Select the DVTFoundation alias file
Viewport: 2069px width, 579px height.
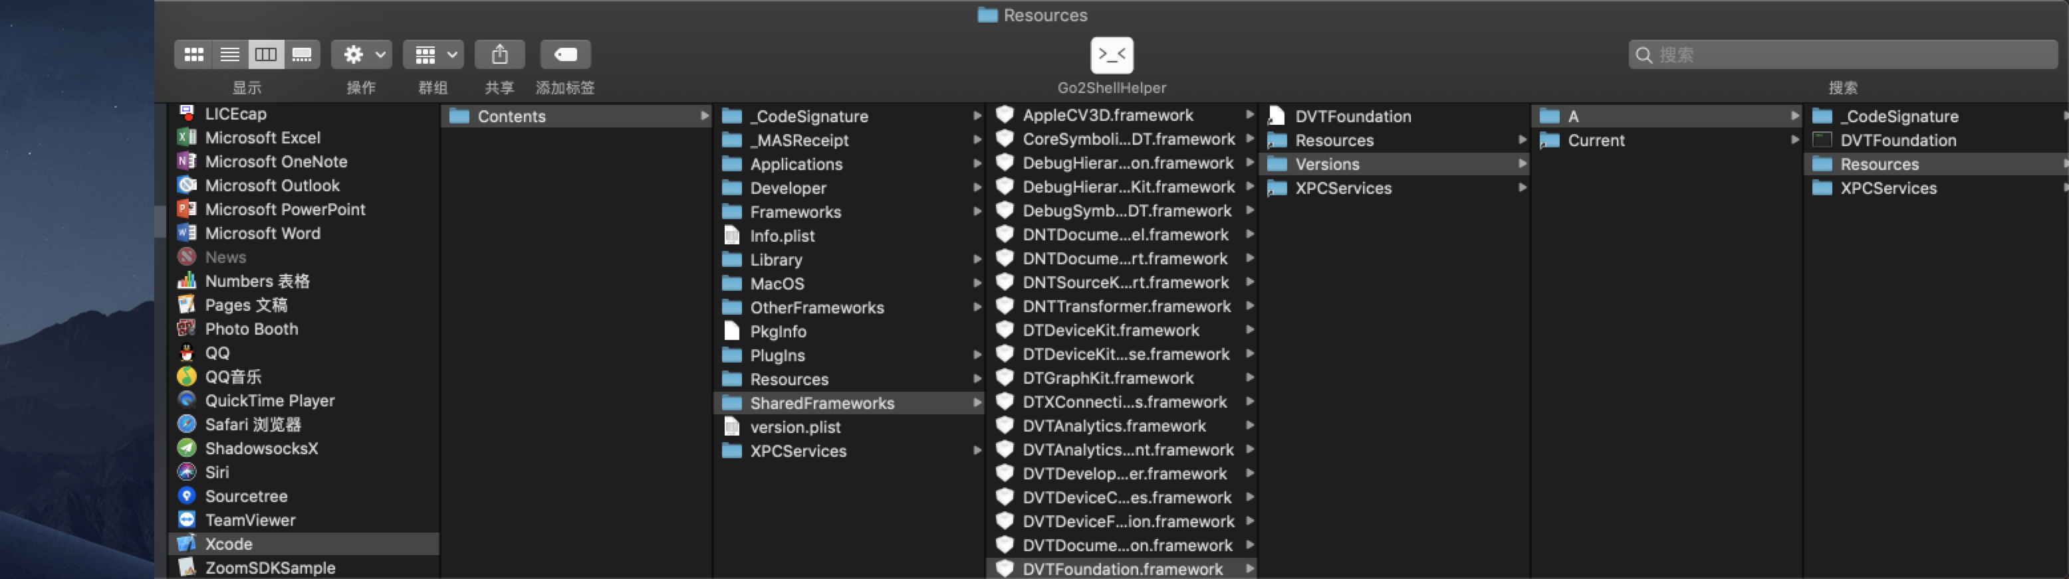[x=1394, y=116]
